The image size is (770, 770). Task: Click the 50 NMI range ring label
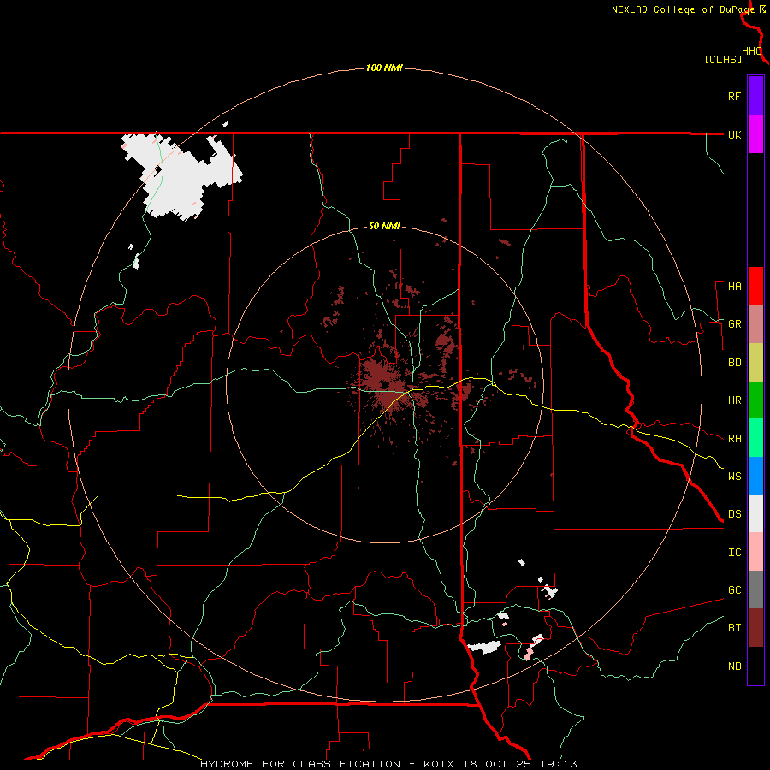pos(384,227)
